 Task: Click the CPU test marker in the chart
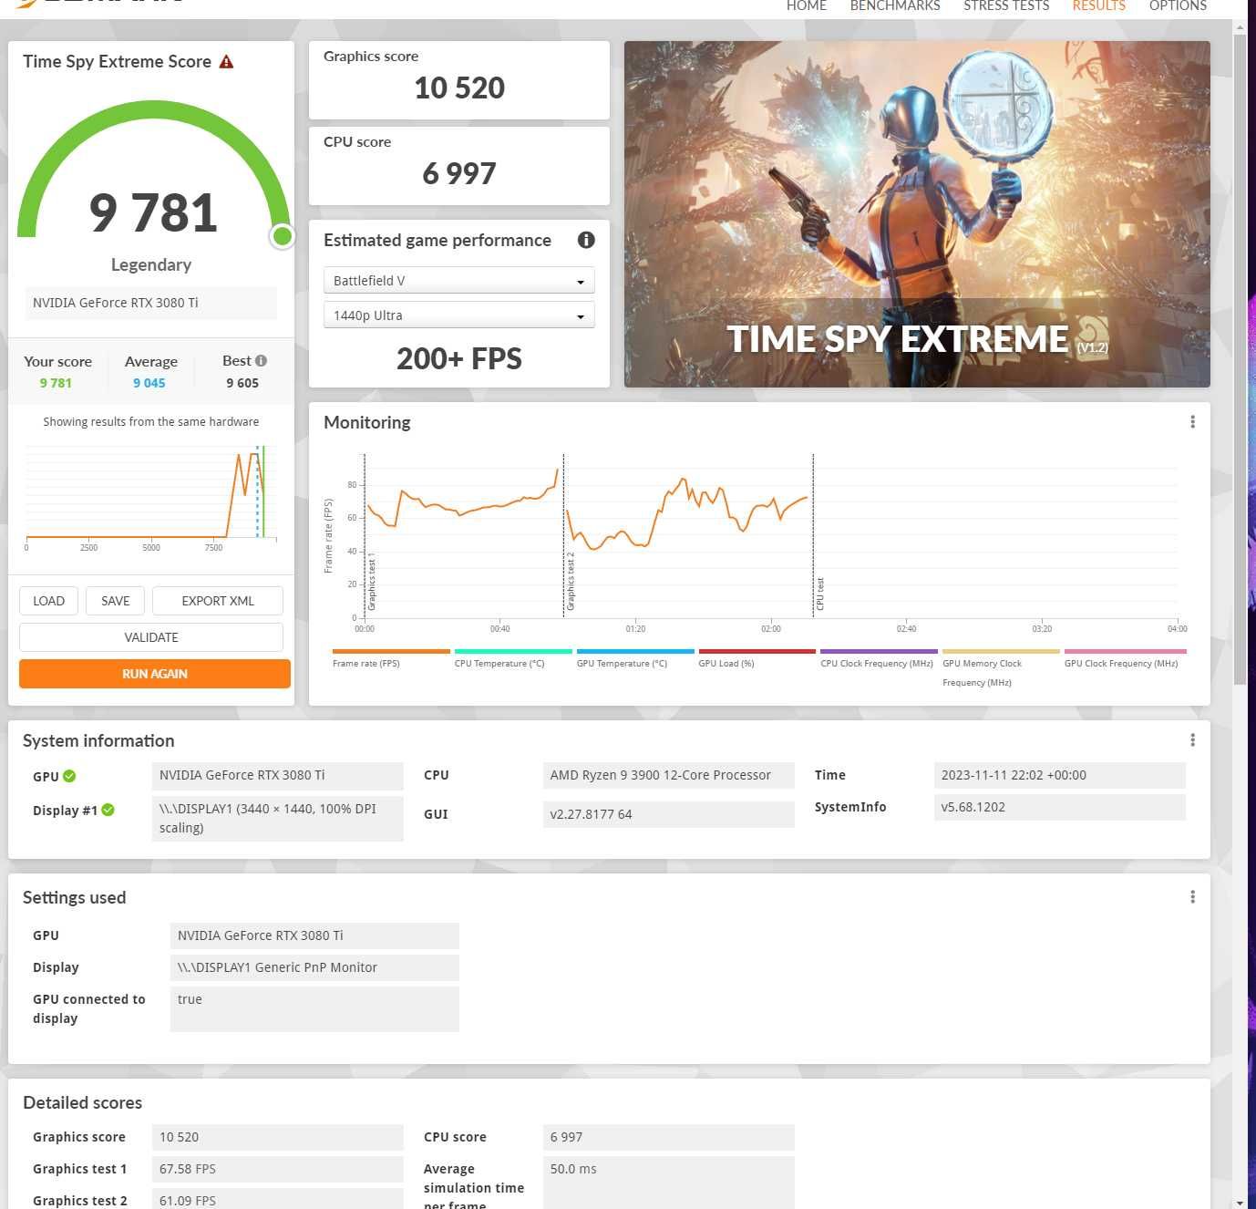(819, 594)
